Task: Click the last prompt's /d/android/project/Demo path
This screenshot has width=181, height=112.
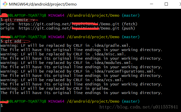Action: 93,101
